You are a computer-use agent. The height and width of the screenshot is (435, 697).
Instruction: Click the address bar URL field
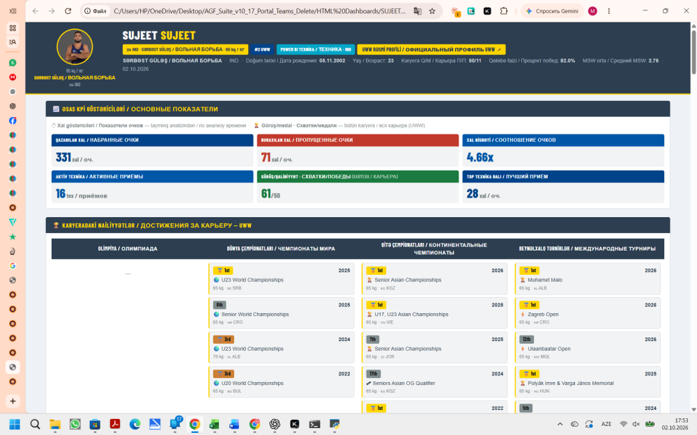(259, 11)
